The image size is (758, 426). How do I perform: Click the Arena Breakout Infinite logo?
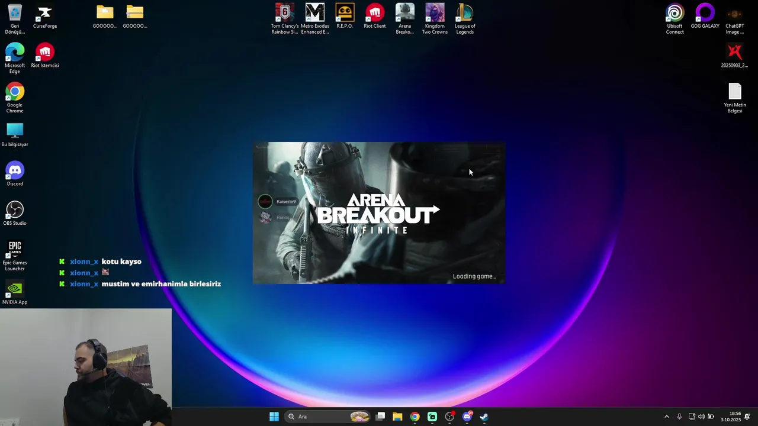378,214
